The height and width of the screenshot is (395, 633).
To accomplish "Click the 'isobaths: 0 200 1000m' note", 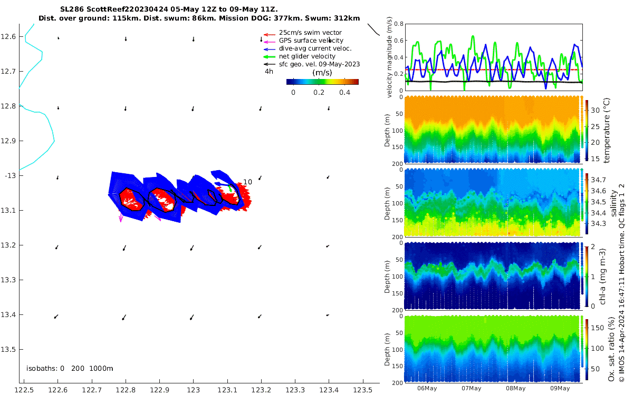I will point(70,369).
